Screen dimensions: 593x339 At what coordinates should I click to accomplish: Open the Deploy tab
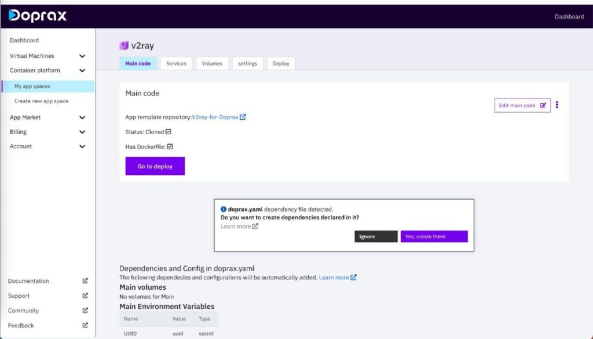[x=281, y=64]
